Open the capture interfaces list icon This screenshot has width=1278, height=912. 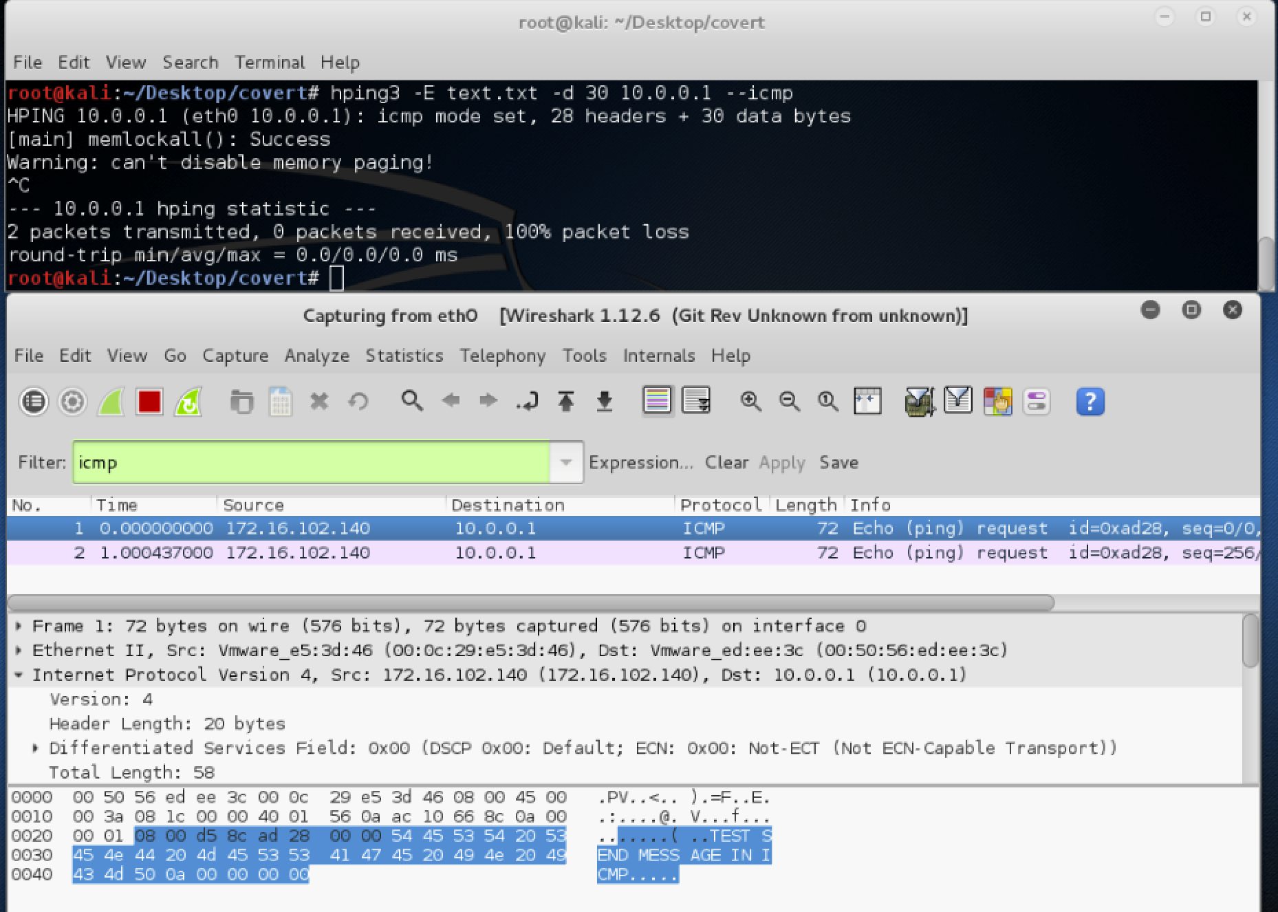34,402
